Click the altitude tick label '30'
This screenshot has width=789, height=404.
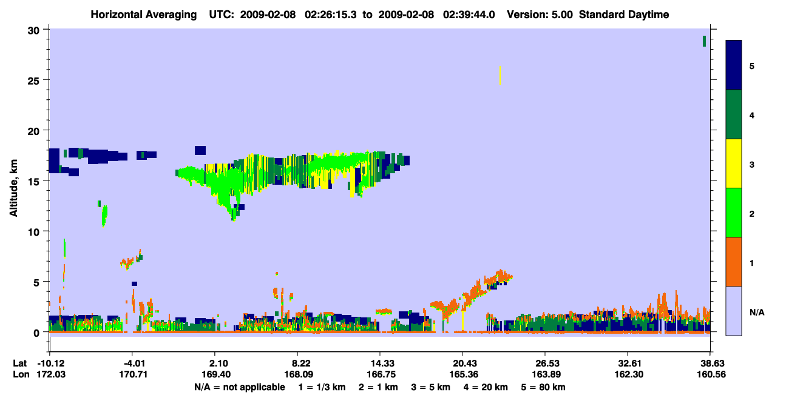(x=34, y=30)
